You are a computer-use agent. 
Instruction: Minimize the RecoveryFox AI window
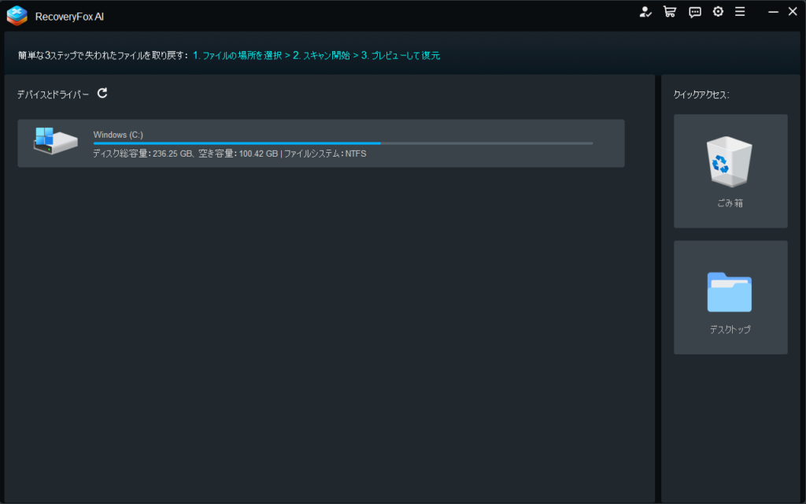tap(773, 12)
